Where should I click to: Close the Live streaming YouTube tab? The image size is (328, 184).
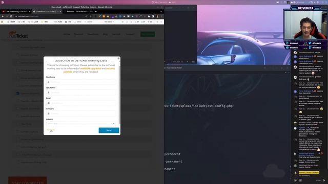click(x=30, y=11)
